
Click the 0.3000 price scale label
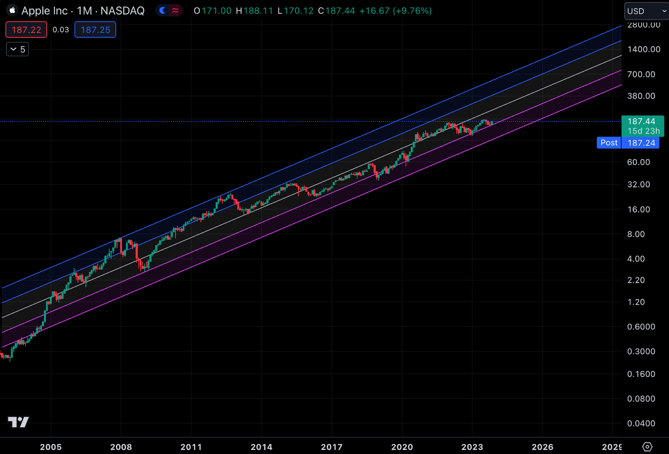click(641, 351)
